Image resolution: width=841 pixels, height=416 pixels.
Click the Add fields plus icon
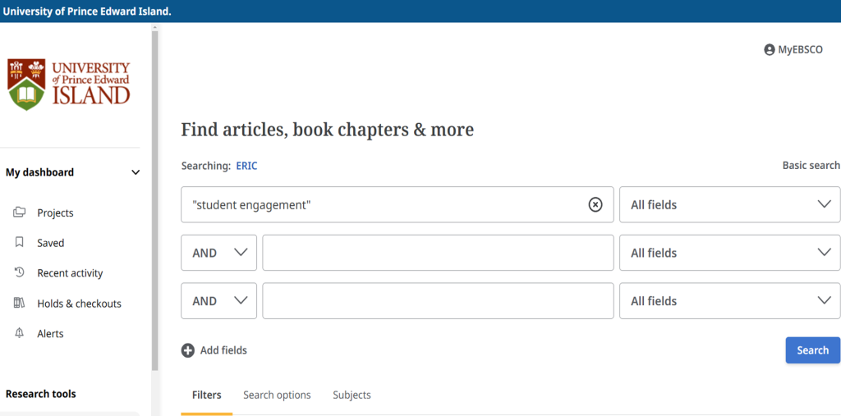[x=188, y=350]
